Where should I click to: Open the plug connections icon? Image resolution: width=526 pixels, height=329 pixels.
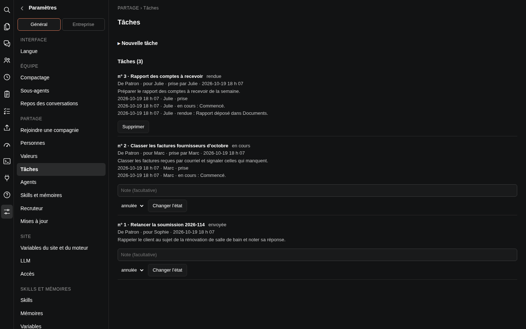click(7, 178)
